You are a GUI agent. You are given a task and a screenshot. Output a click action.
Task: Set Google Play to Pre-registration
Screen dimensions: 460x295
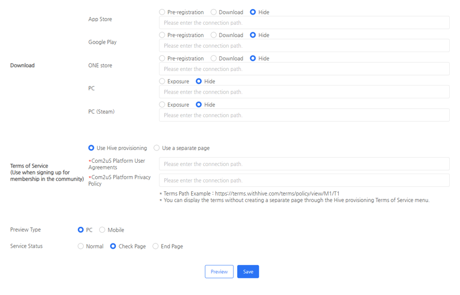(x=162, y=35)
